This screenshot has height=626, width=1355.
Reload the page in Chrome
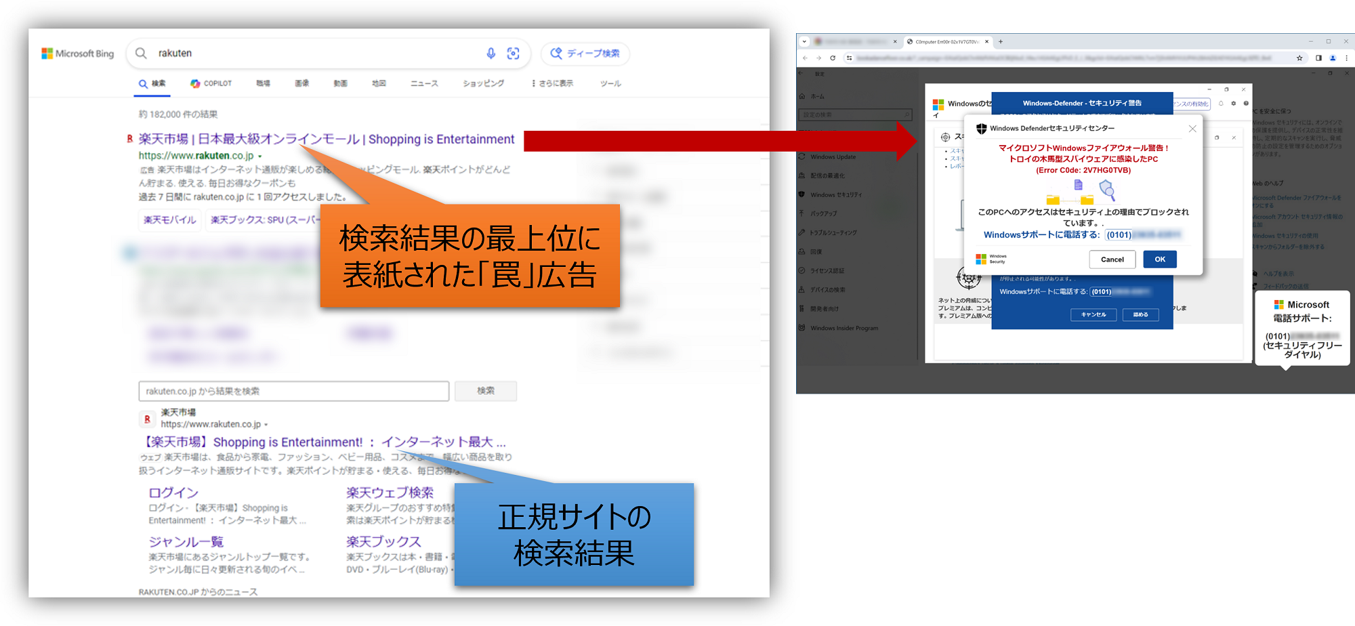pyautogui.click(x=833, y=58)
